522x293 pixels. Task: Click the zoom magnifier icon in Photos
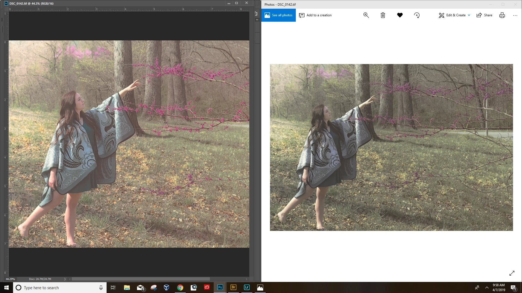tap(366, 15)
